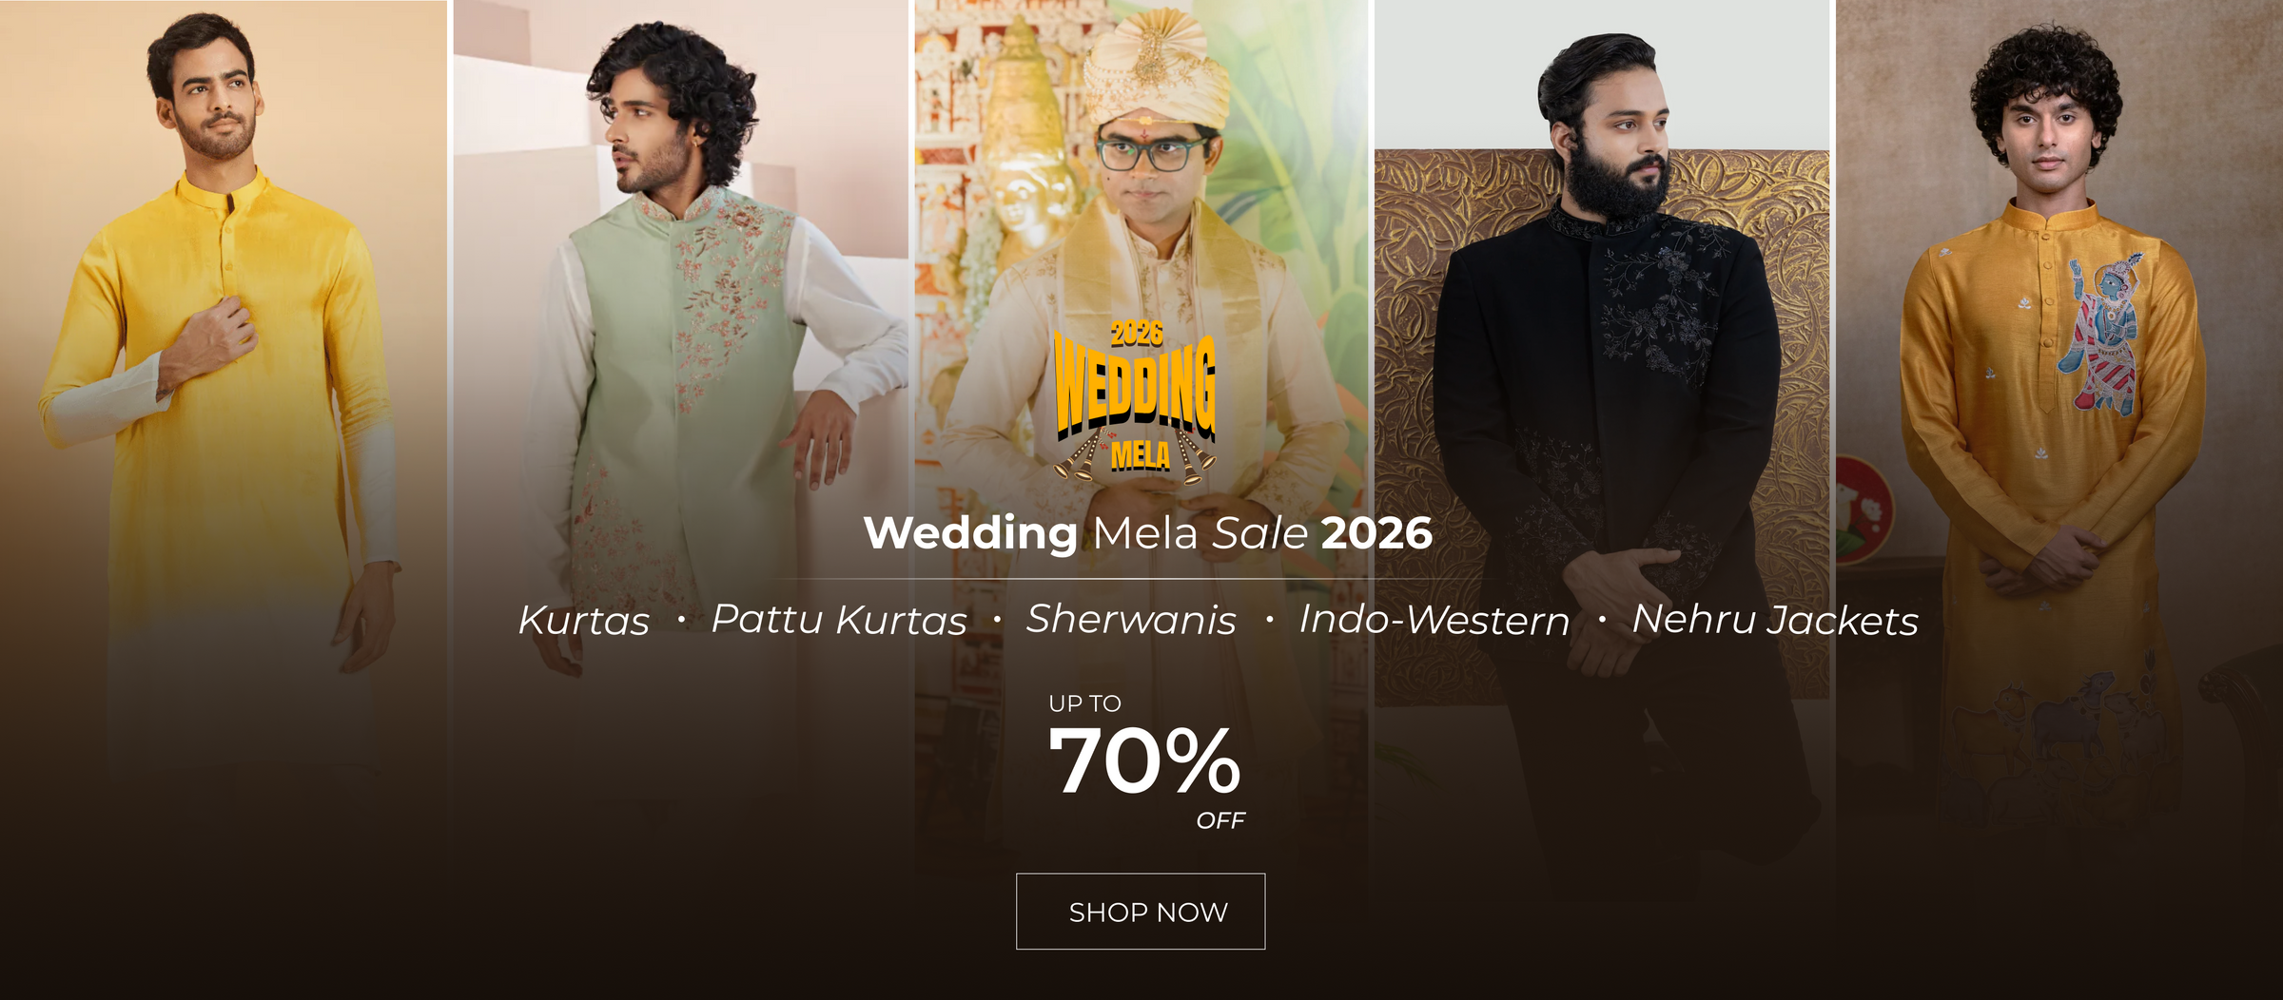Go to the Sherwanis category

tap(1131, 620)
